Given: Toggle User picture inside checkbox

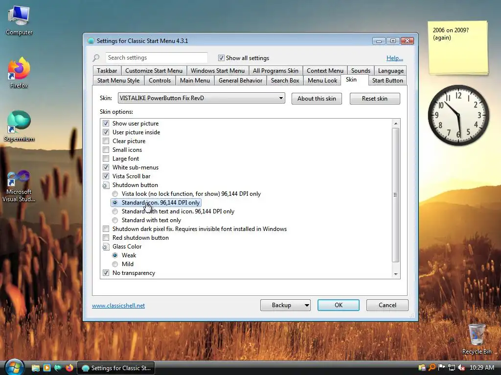Looking at the screenshot, I should 106,132.
